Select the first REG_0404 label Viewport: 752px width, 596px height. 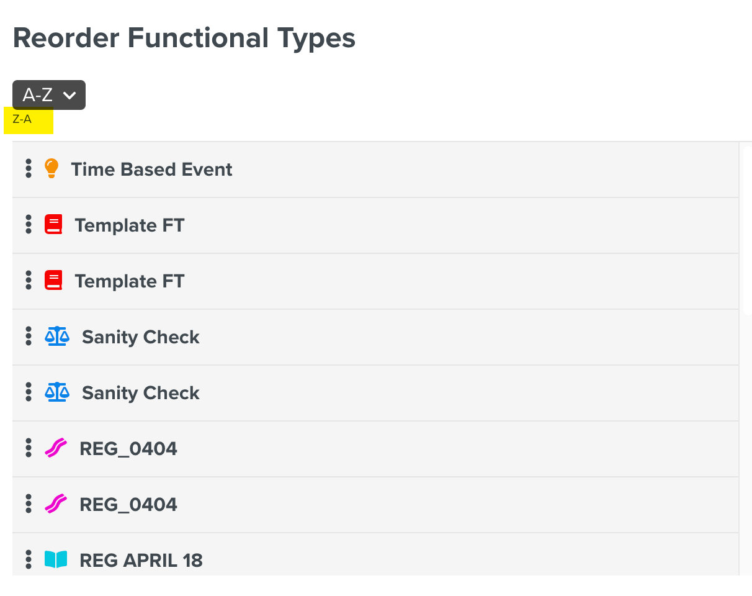(128, 449)
